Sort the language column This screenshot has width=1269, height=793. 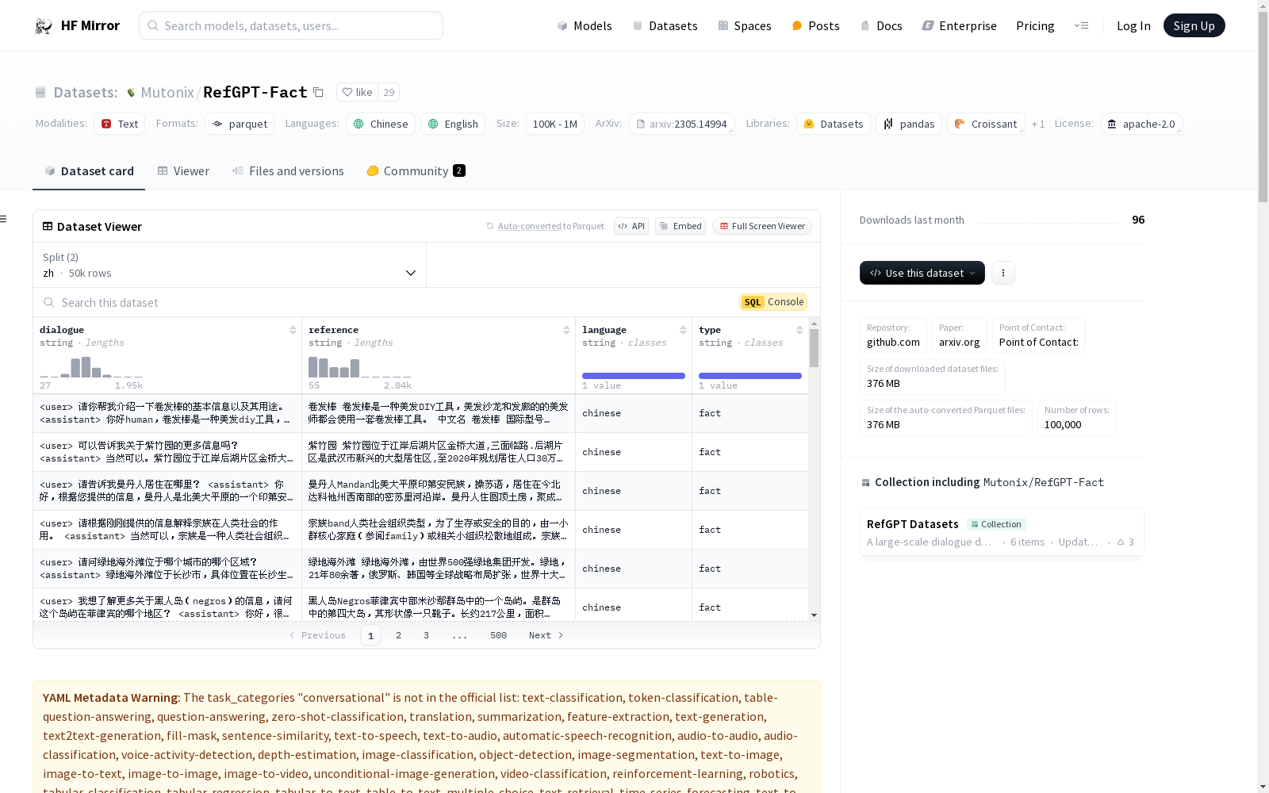coord(683,330)
